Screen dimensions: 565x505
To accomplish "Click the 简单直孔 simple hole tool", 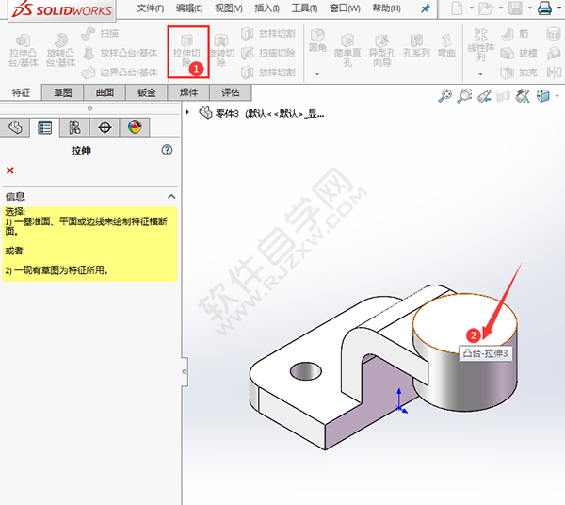I will coord(347,51).
